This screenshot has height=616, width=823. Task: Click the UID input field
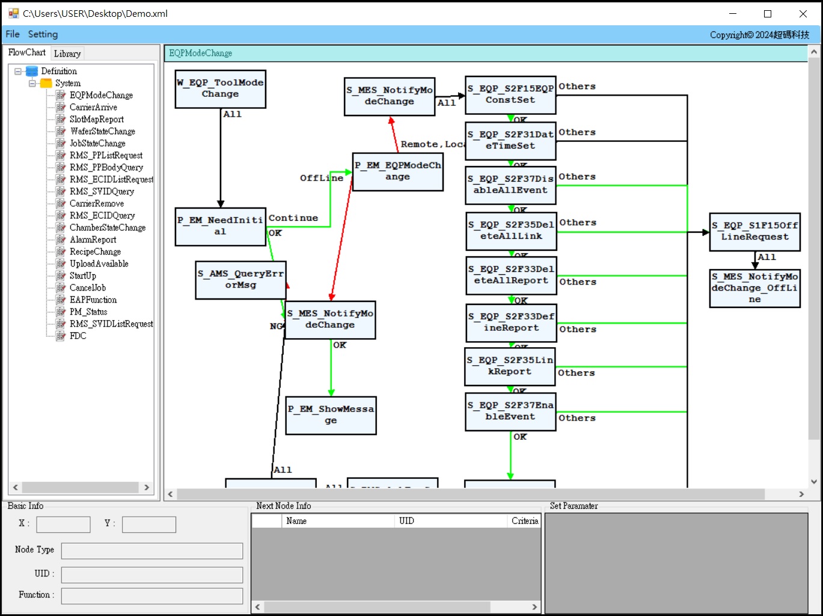point(152,574)
